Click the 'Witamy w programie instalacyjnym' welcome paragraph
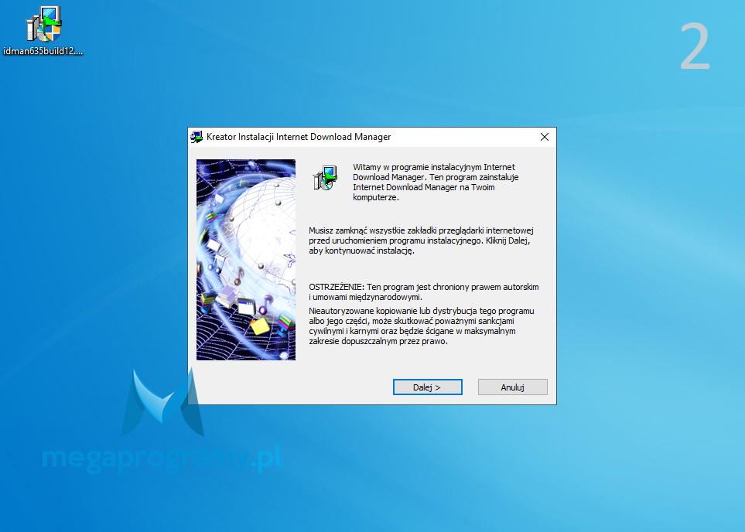 coord(436,182)
